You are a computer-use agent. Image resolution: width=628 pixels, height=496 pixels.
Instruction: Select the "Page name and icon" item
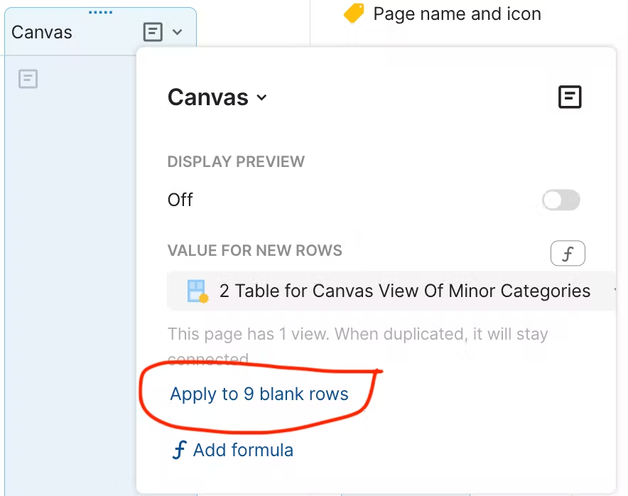457,14
